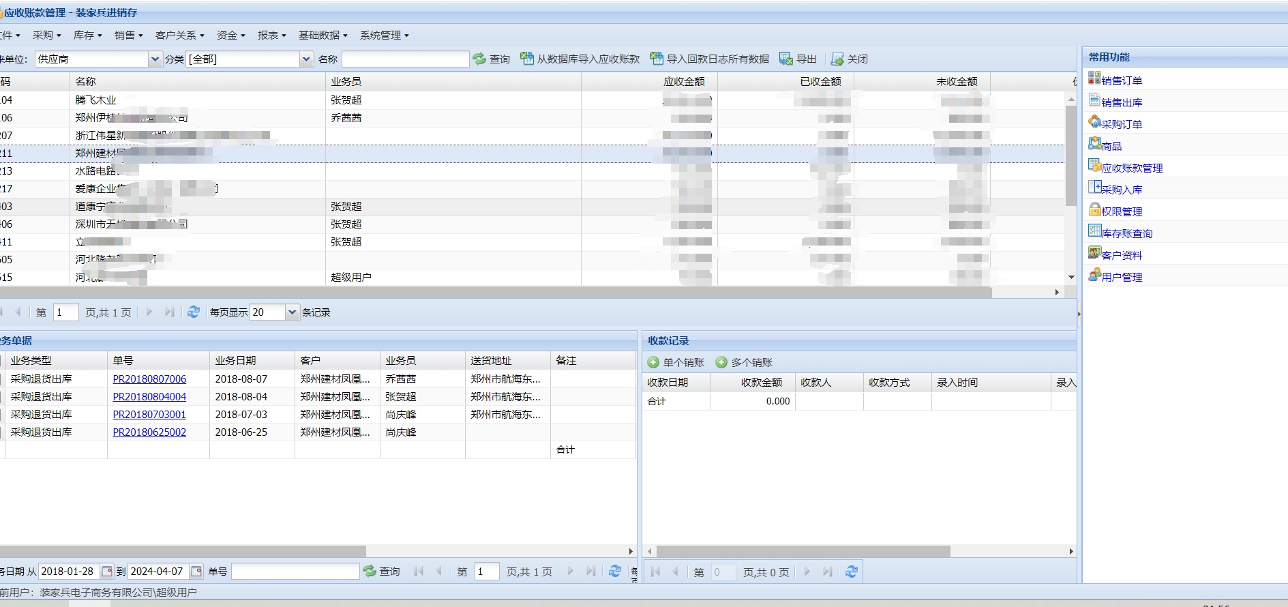Click horizontal scrollbar of business documents grid
The height and width of the screenshot is (607, 1288).
[x=183, y=551]
